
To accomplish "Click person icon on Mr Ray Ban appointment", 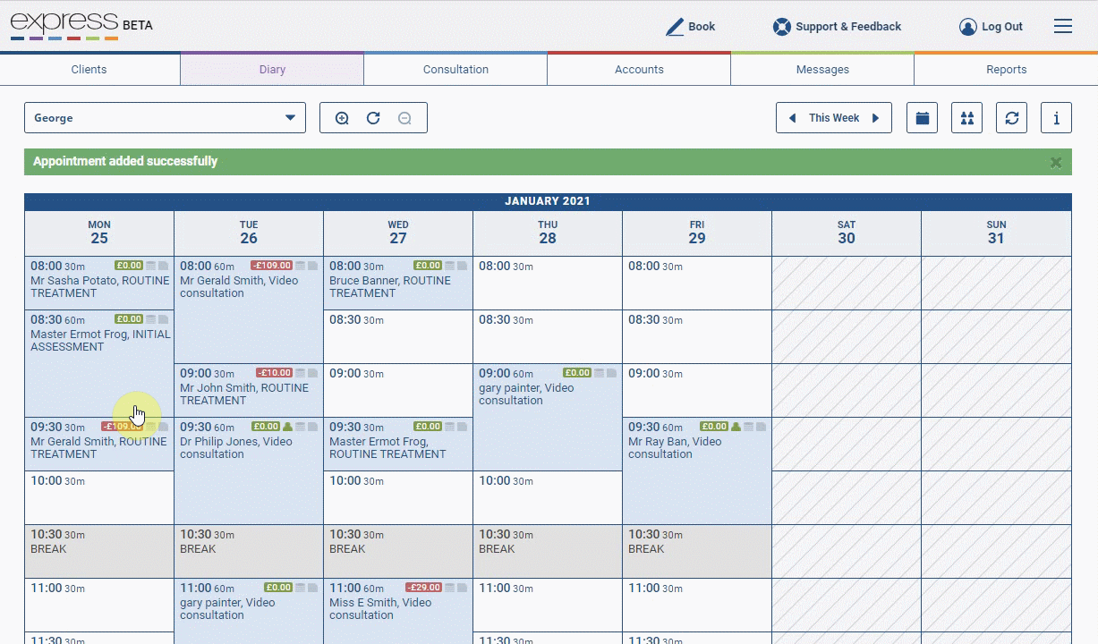I will pyautogui.click(x=736, y=427).
